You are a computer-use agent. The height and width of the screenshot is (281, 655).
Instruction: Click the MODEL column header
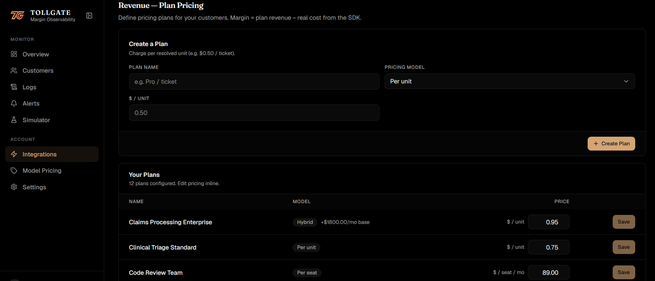(302, 201)
